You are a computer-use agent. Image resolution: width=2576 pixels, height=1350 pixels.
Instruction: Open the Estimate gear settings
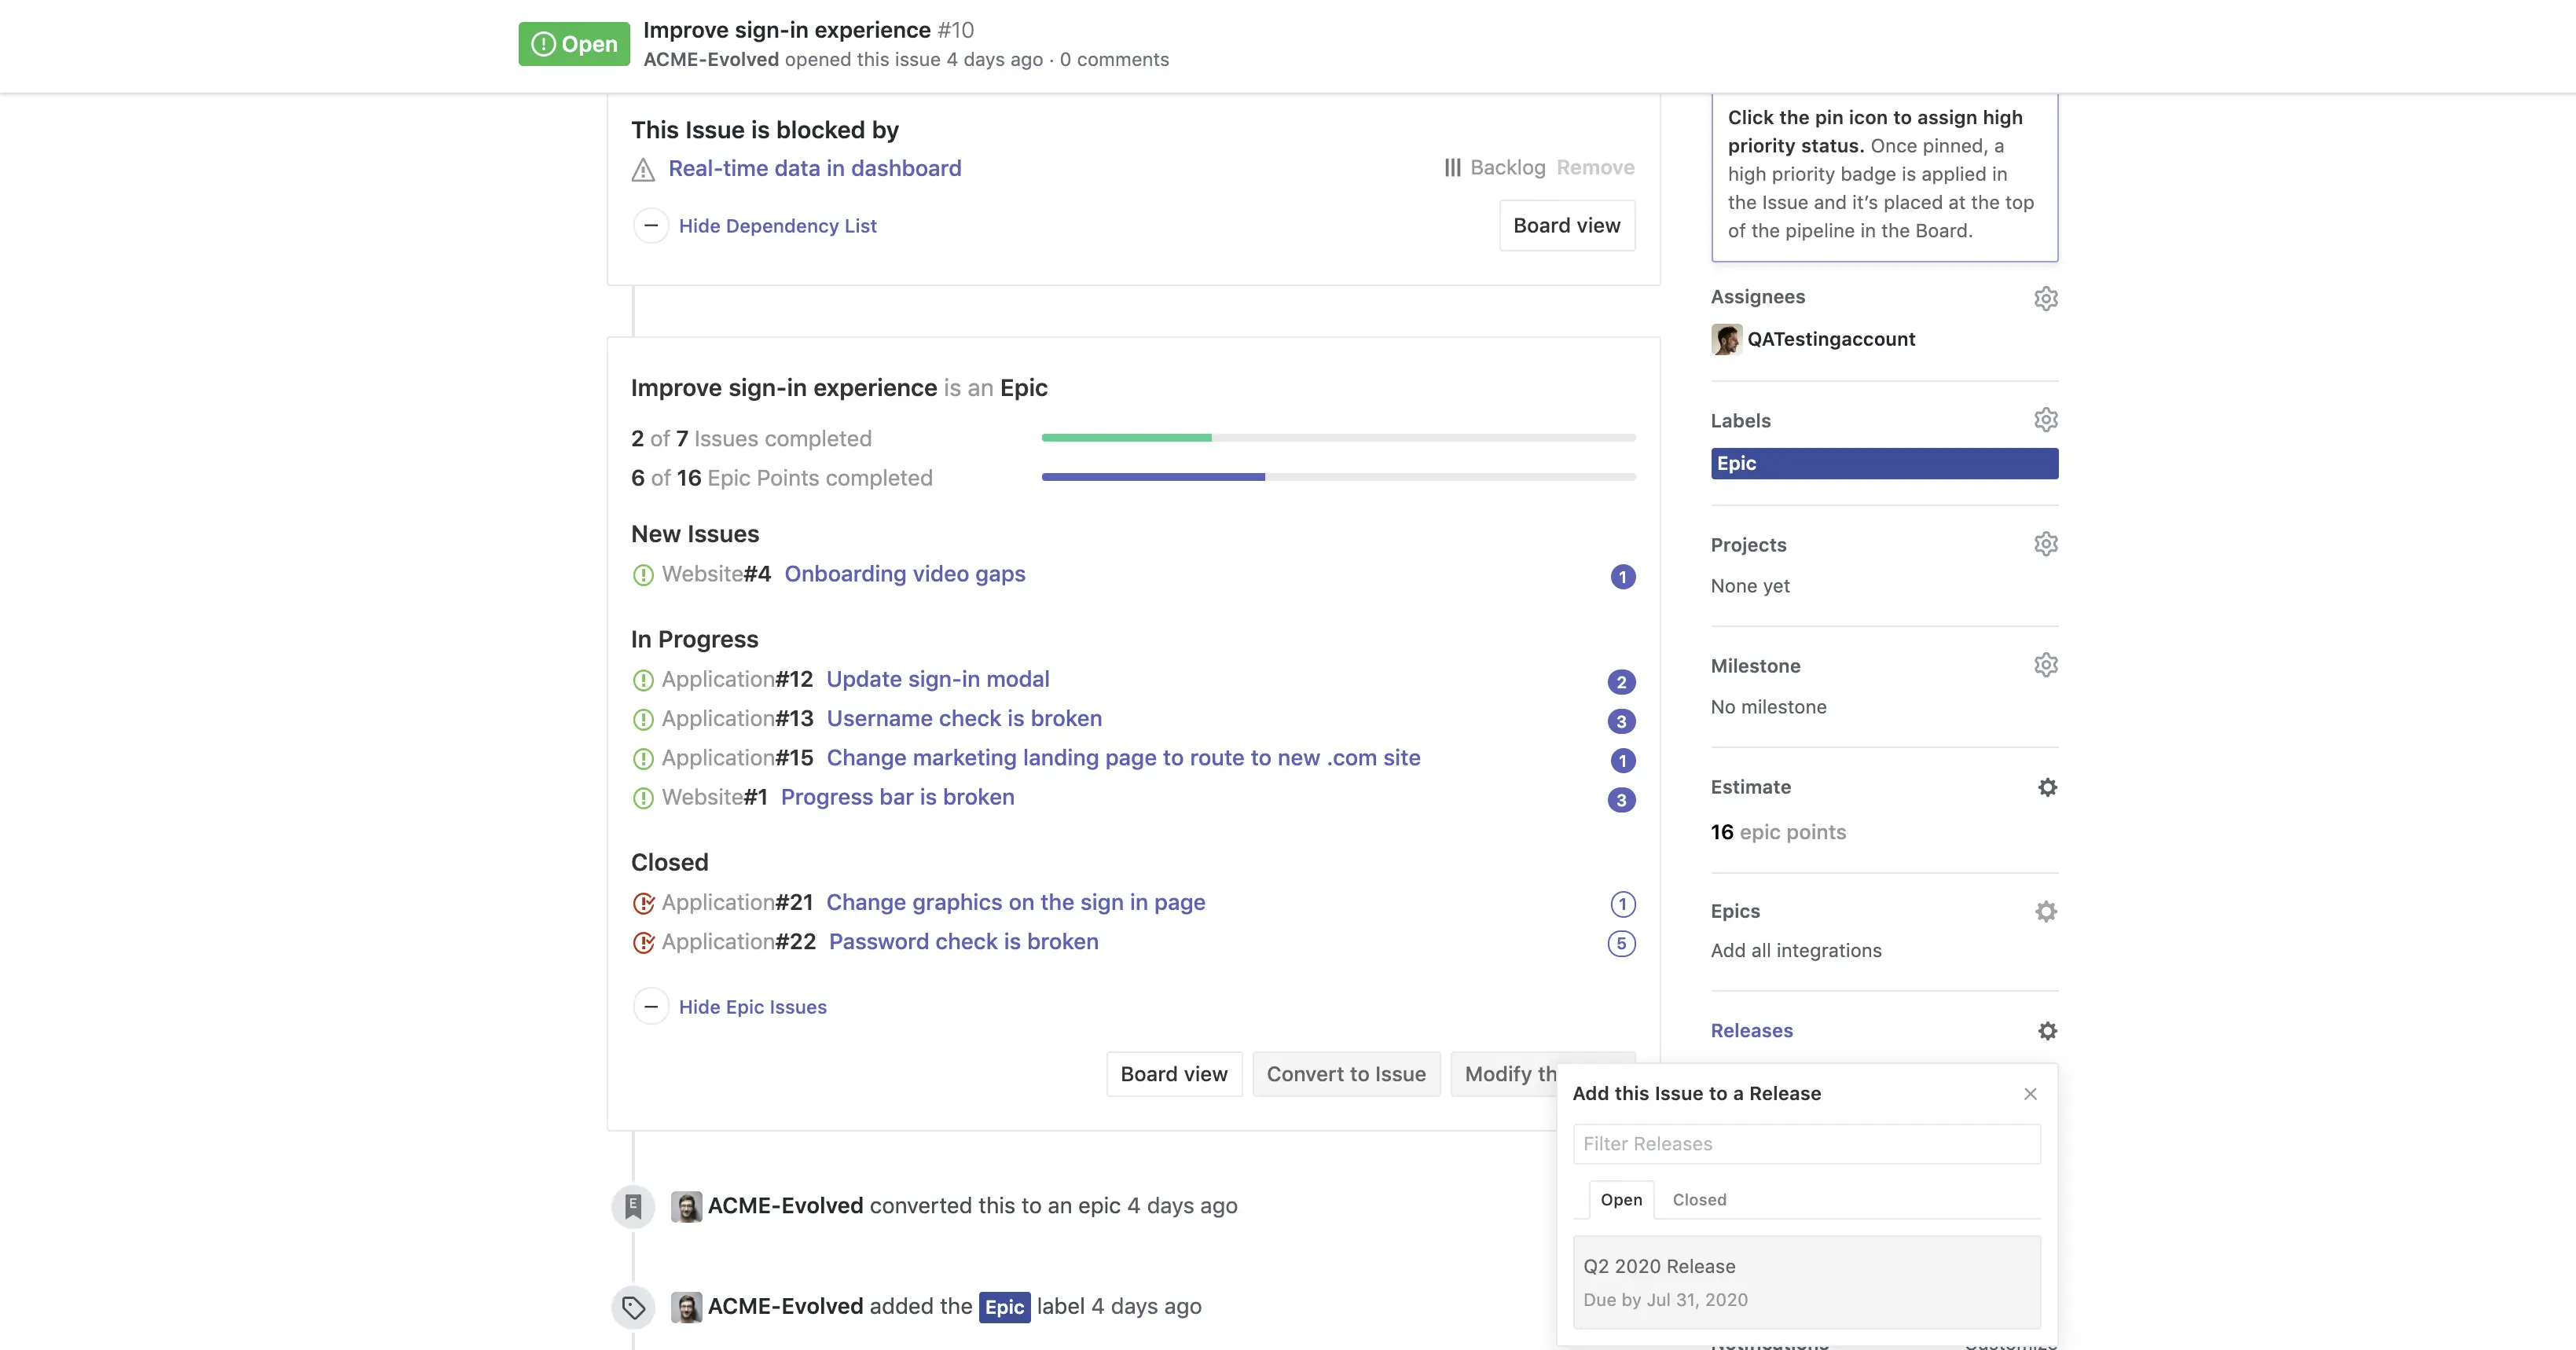(x=2047, y=787)
